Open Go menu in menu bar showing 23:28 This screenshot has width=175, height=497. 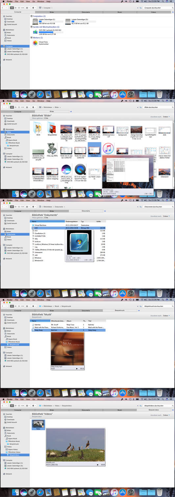coord(34,1)
